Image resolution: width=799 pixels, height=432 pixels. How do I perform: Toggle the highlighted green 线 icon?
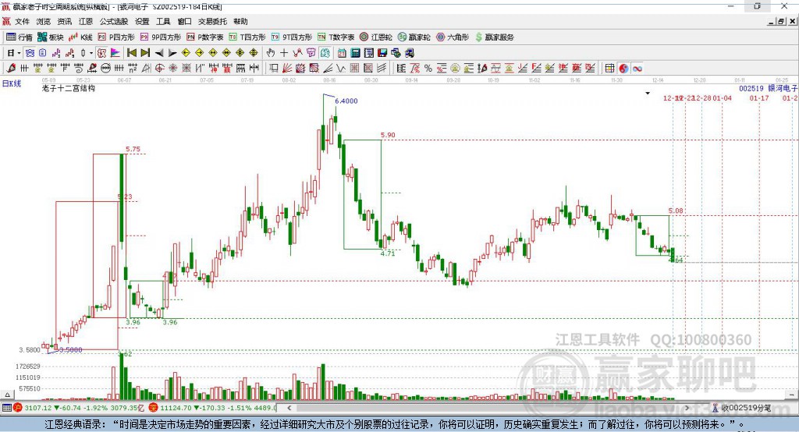click(324, 53)
